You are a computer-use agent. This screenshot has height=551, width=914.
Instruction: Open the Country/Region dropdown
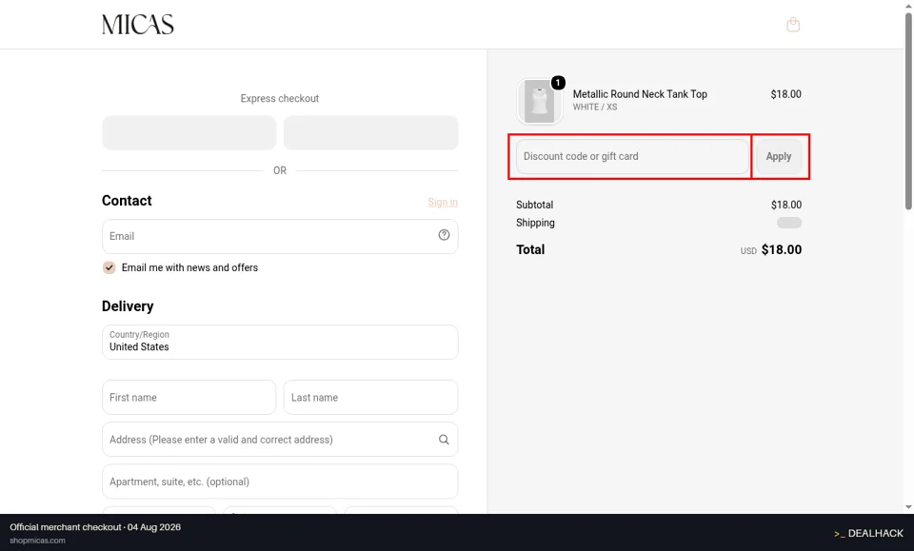280,342
